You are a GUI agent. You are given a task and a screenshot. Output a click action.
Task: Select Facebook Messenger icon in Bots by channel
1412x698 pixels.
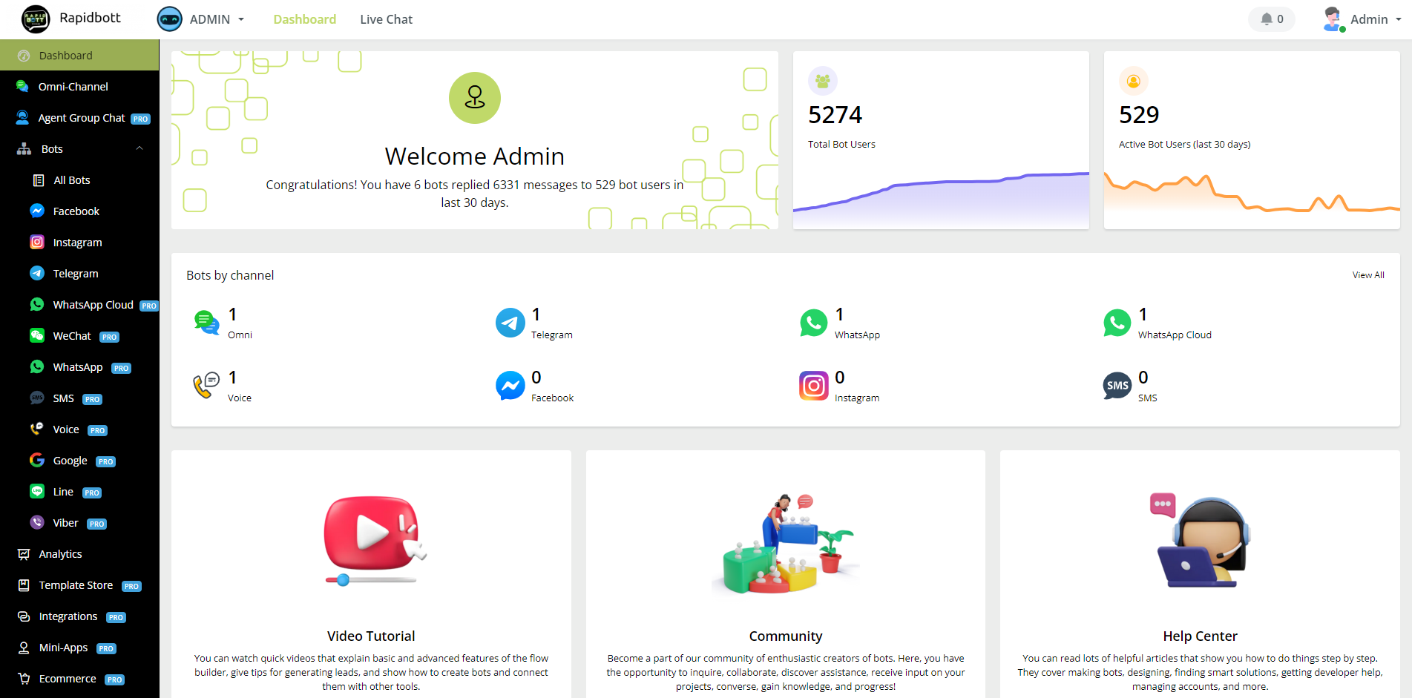pos(510,386)
